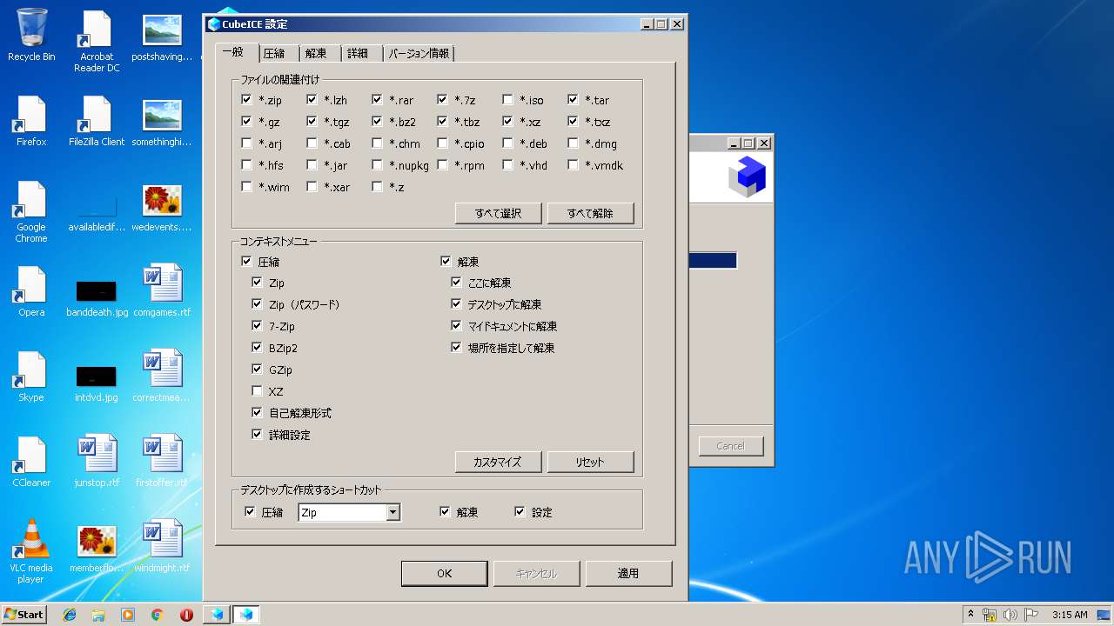Screen dimensions: 1114x626
Task: Click the すべて解除 button
Action: [x=590, y=213]
